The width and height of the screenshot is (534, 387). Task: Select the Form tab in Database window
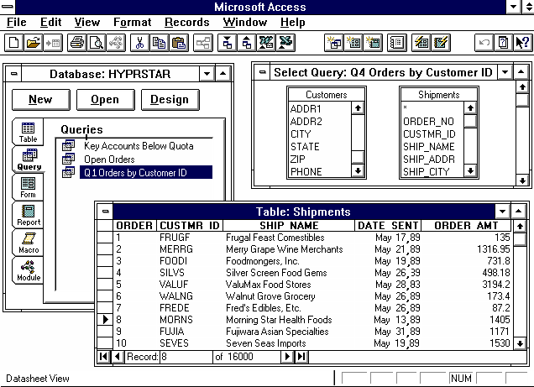(x=28, y=187)
